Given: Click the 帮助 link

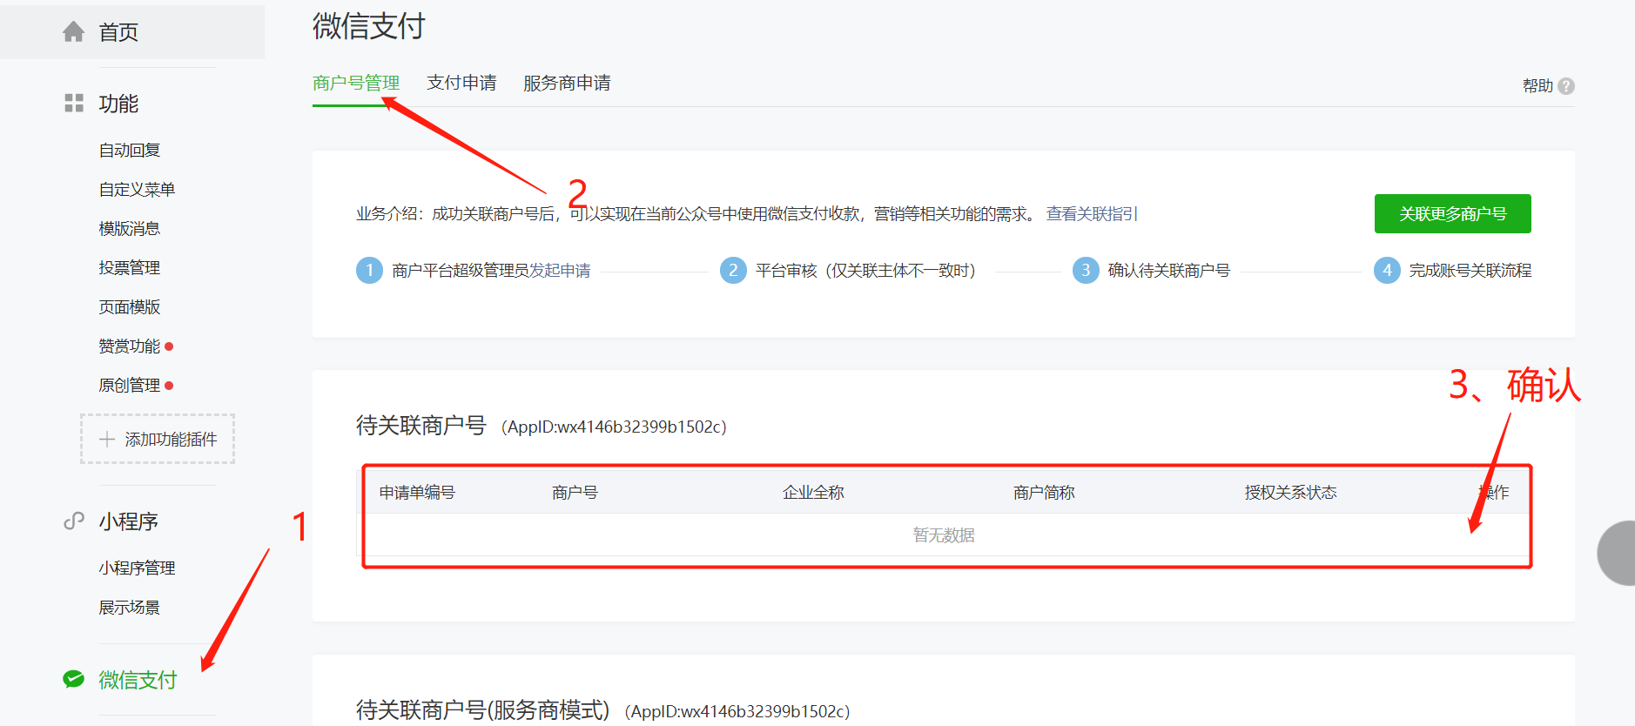Looking at the screenshot, I should (x=1537, y=86).
